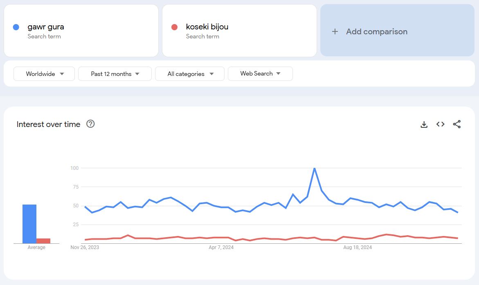479x285 pixels.
Task: Click the blue dot beside gawr gura
Action: (x=16, y=27)
